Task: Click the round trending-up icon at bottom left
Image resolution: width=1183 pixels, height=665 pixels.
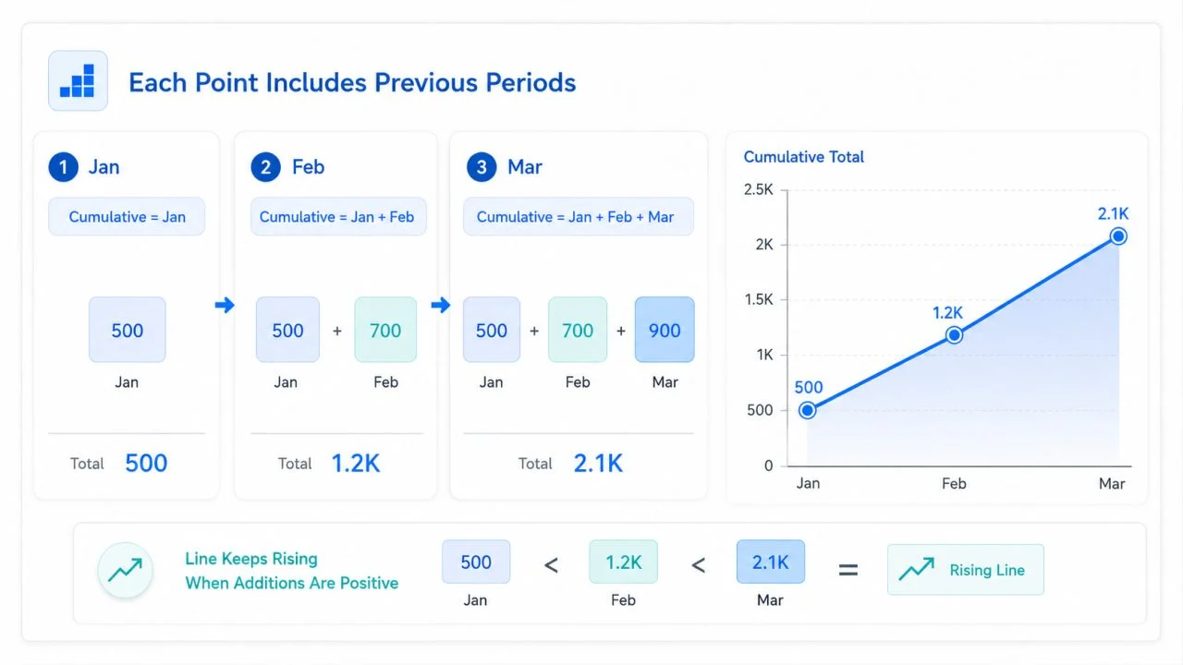Action: [125, 571]
